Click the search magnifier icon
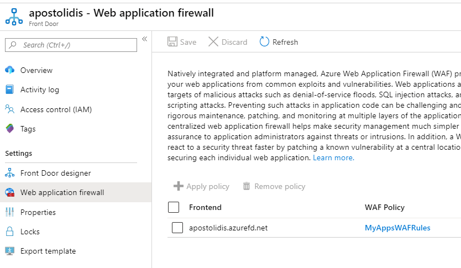This screenshot has width=461, height=268. coord(13,45)
